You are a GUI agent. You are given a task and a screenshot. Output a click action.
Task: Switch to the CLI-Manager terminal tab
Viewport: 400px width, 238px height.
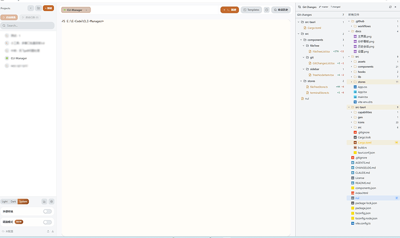[x=74, y=10]
